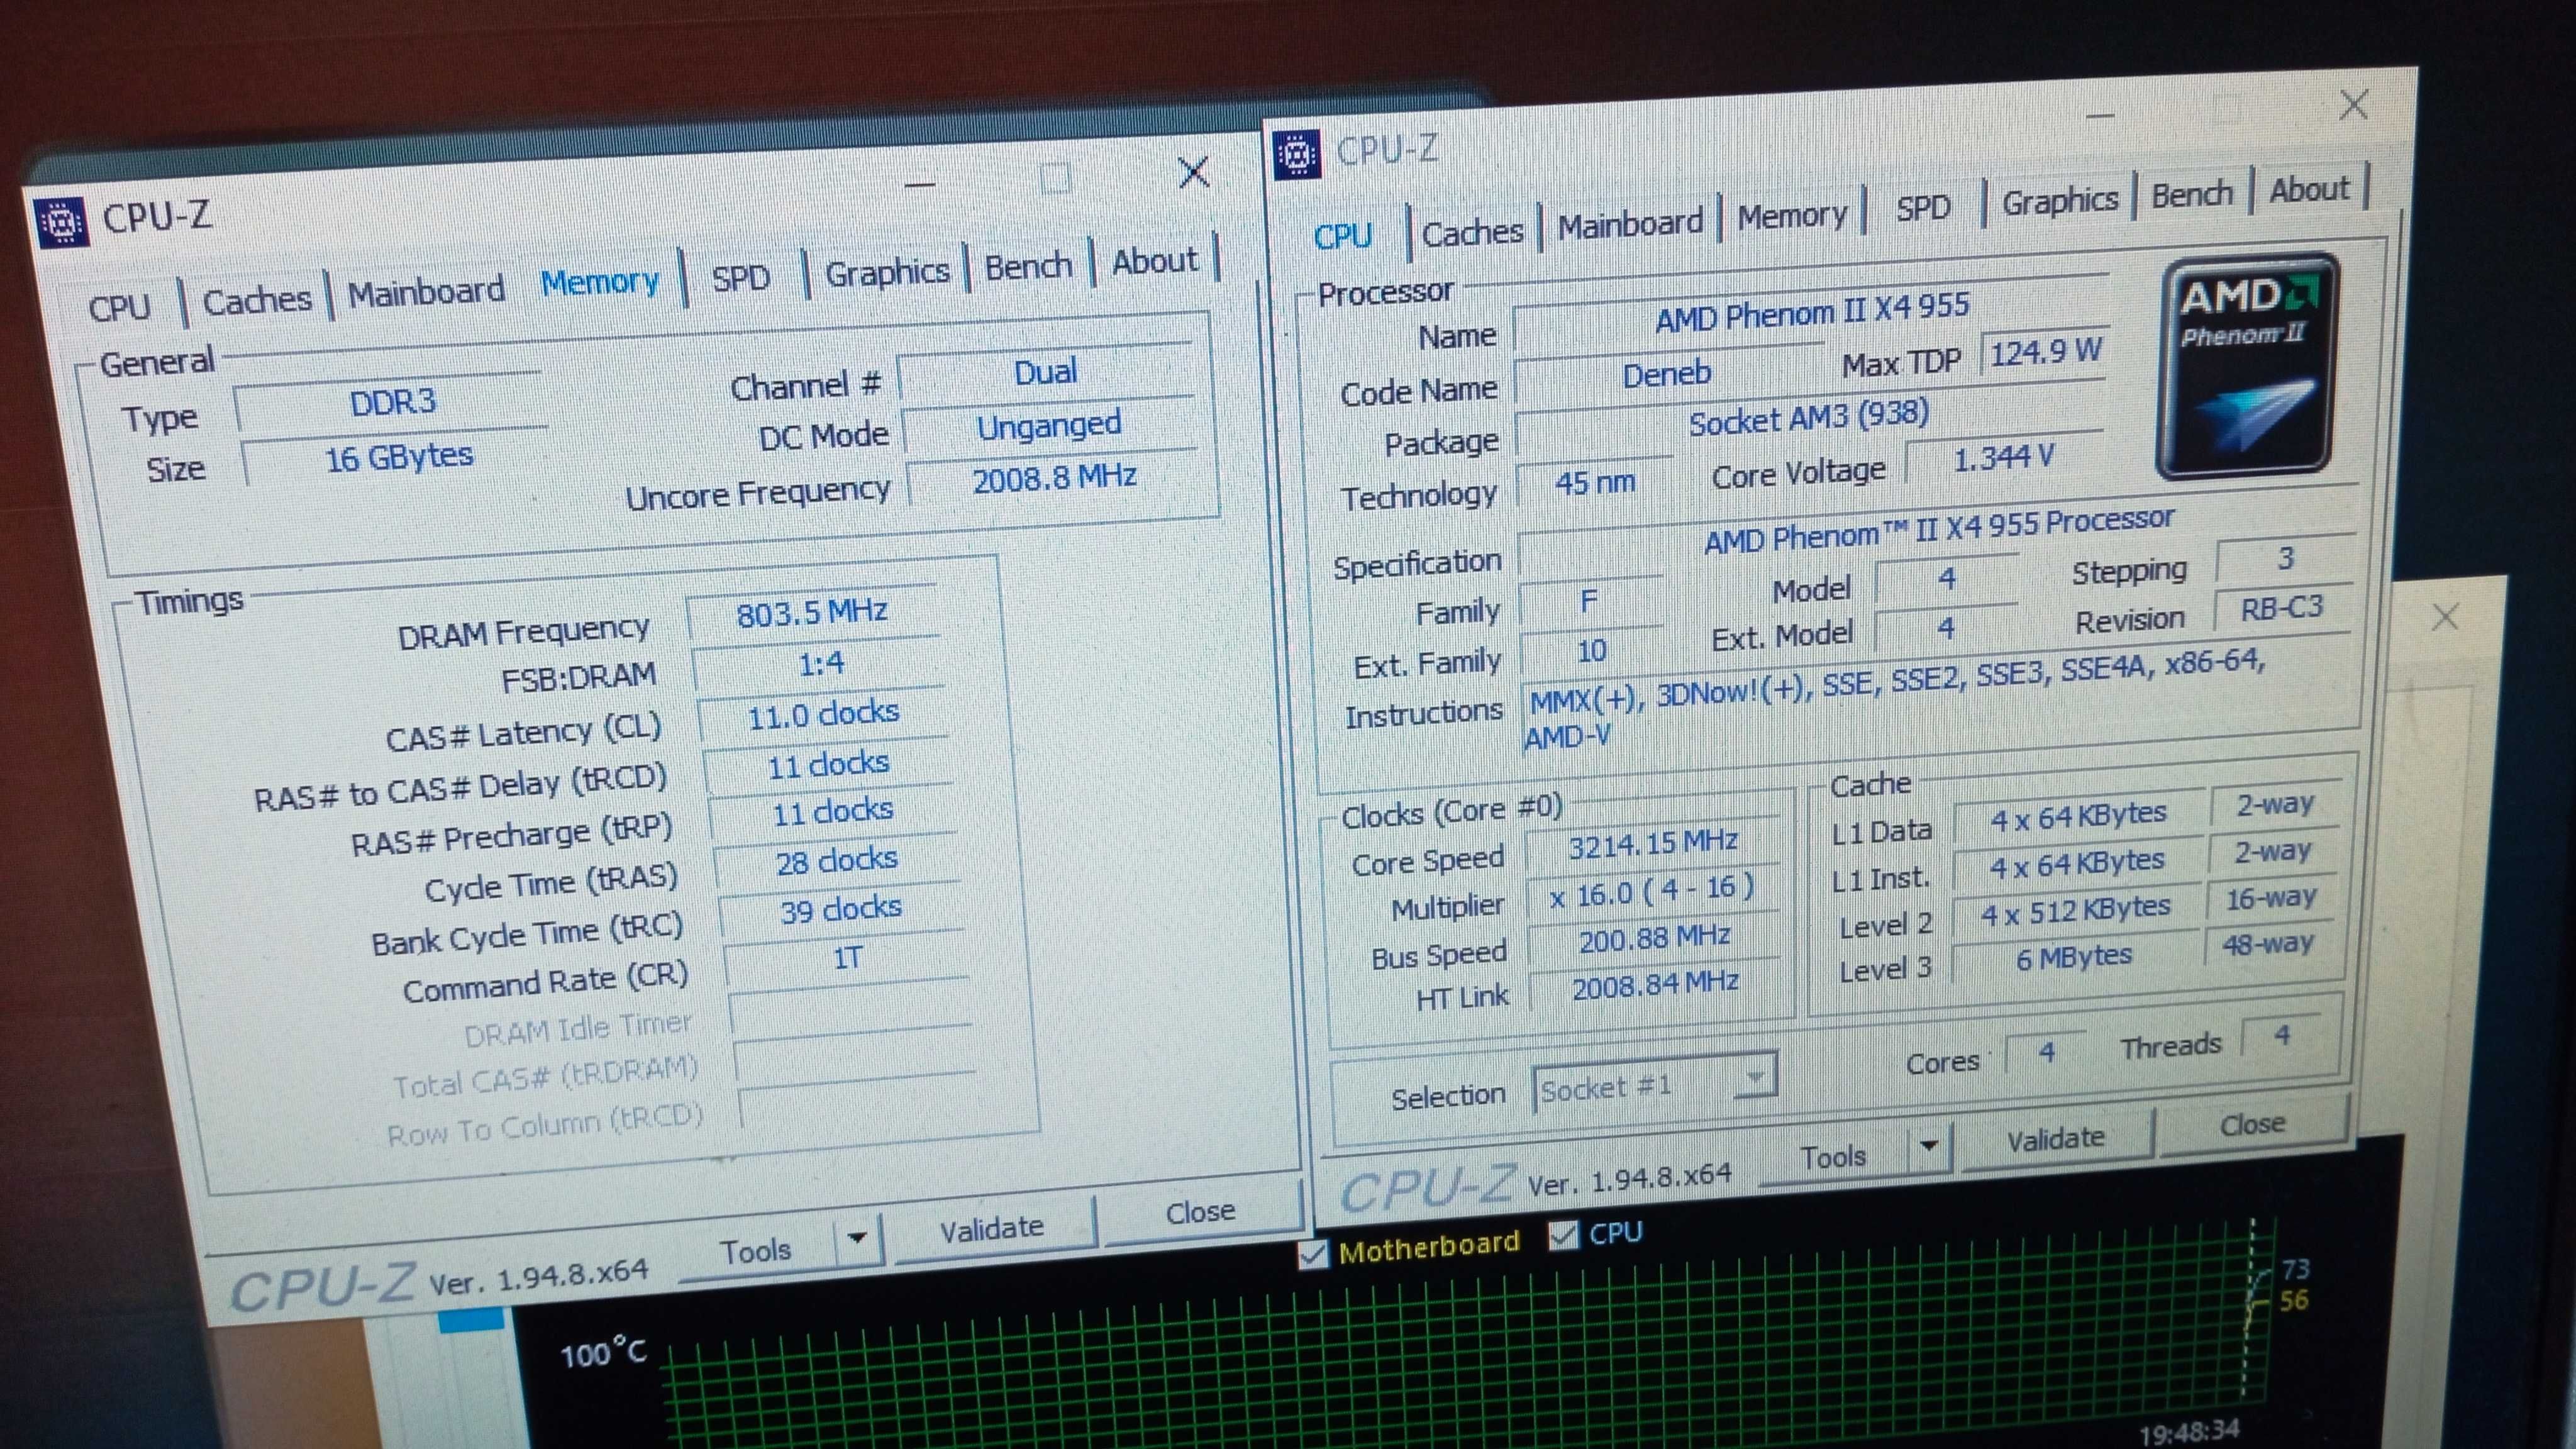
Task: Open SPD tab in right CPU-Z window
Action: coord(1924,208)
